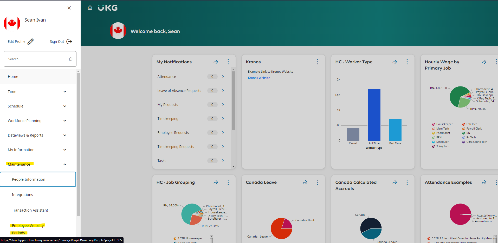Screen dimensions: 498x243
Task: Click the search magnifier icon
Action: tap(70, 59)
